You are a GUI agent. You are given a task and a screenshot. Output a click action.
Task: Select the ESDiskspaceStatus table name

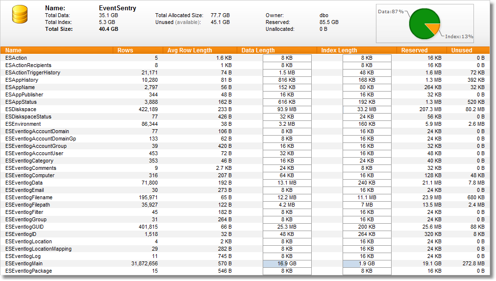tap(28, 117)
